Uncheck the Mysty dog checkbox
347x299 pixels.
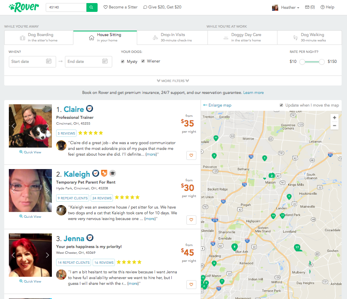[123, 61]
